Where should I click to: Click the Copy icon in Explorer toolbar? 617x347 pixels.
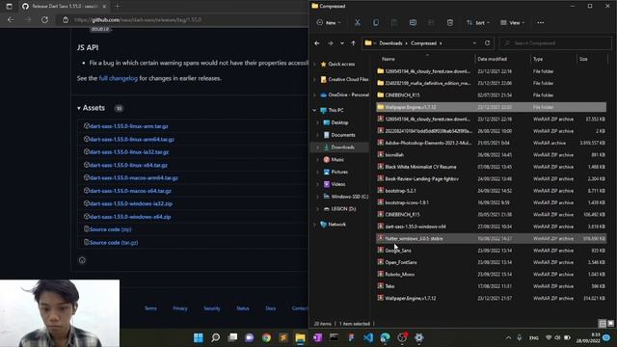point(376,23)
